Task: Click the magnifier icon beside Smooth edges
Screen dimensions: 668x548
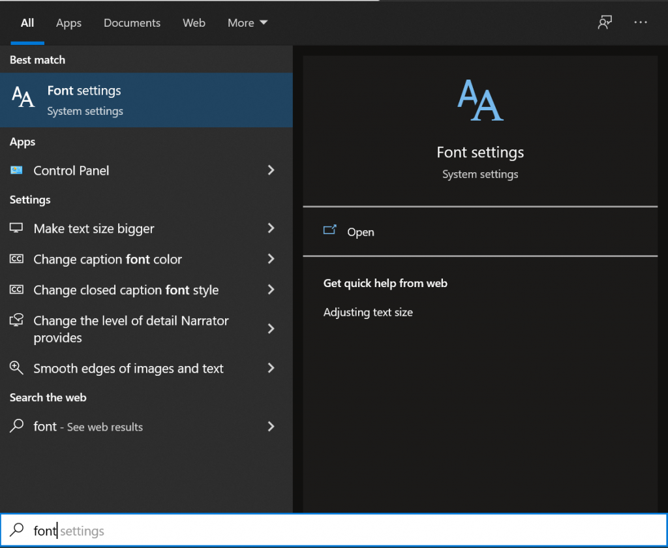Action: [x=16, y=368]
